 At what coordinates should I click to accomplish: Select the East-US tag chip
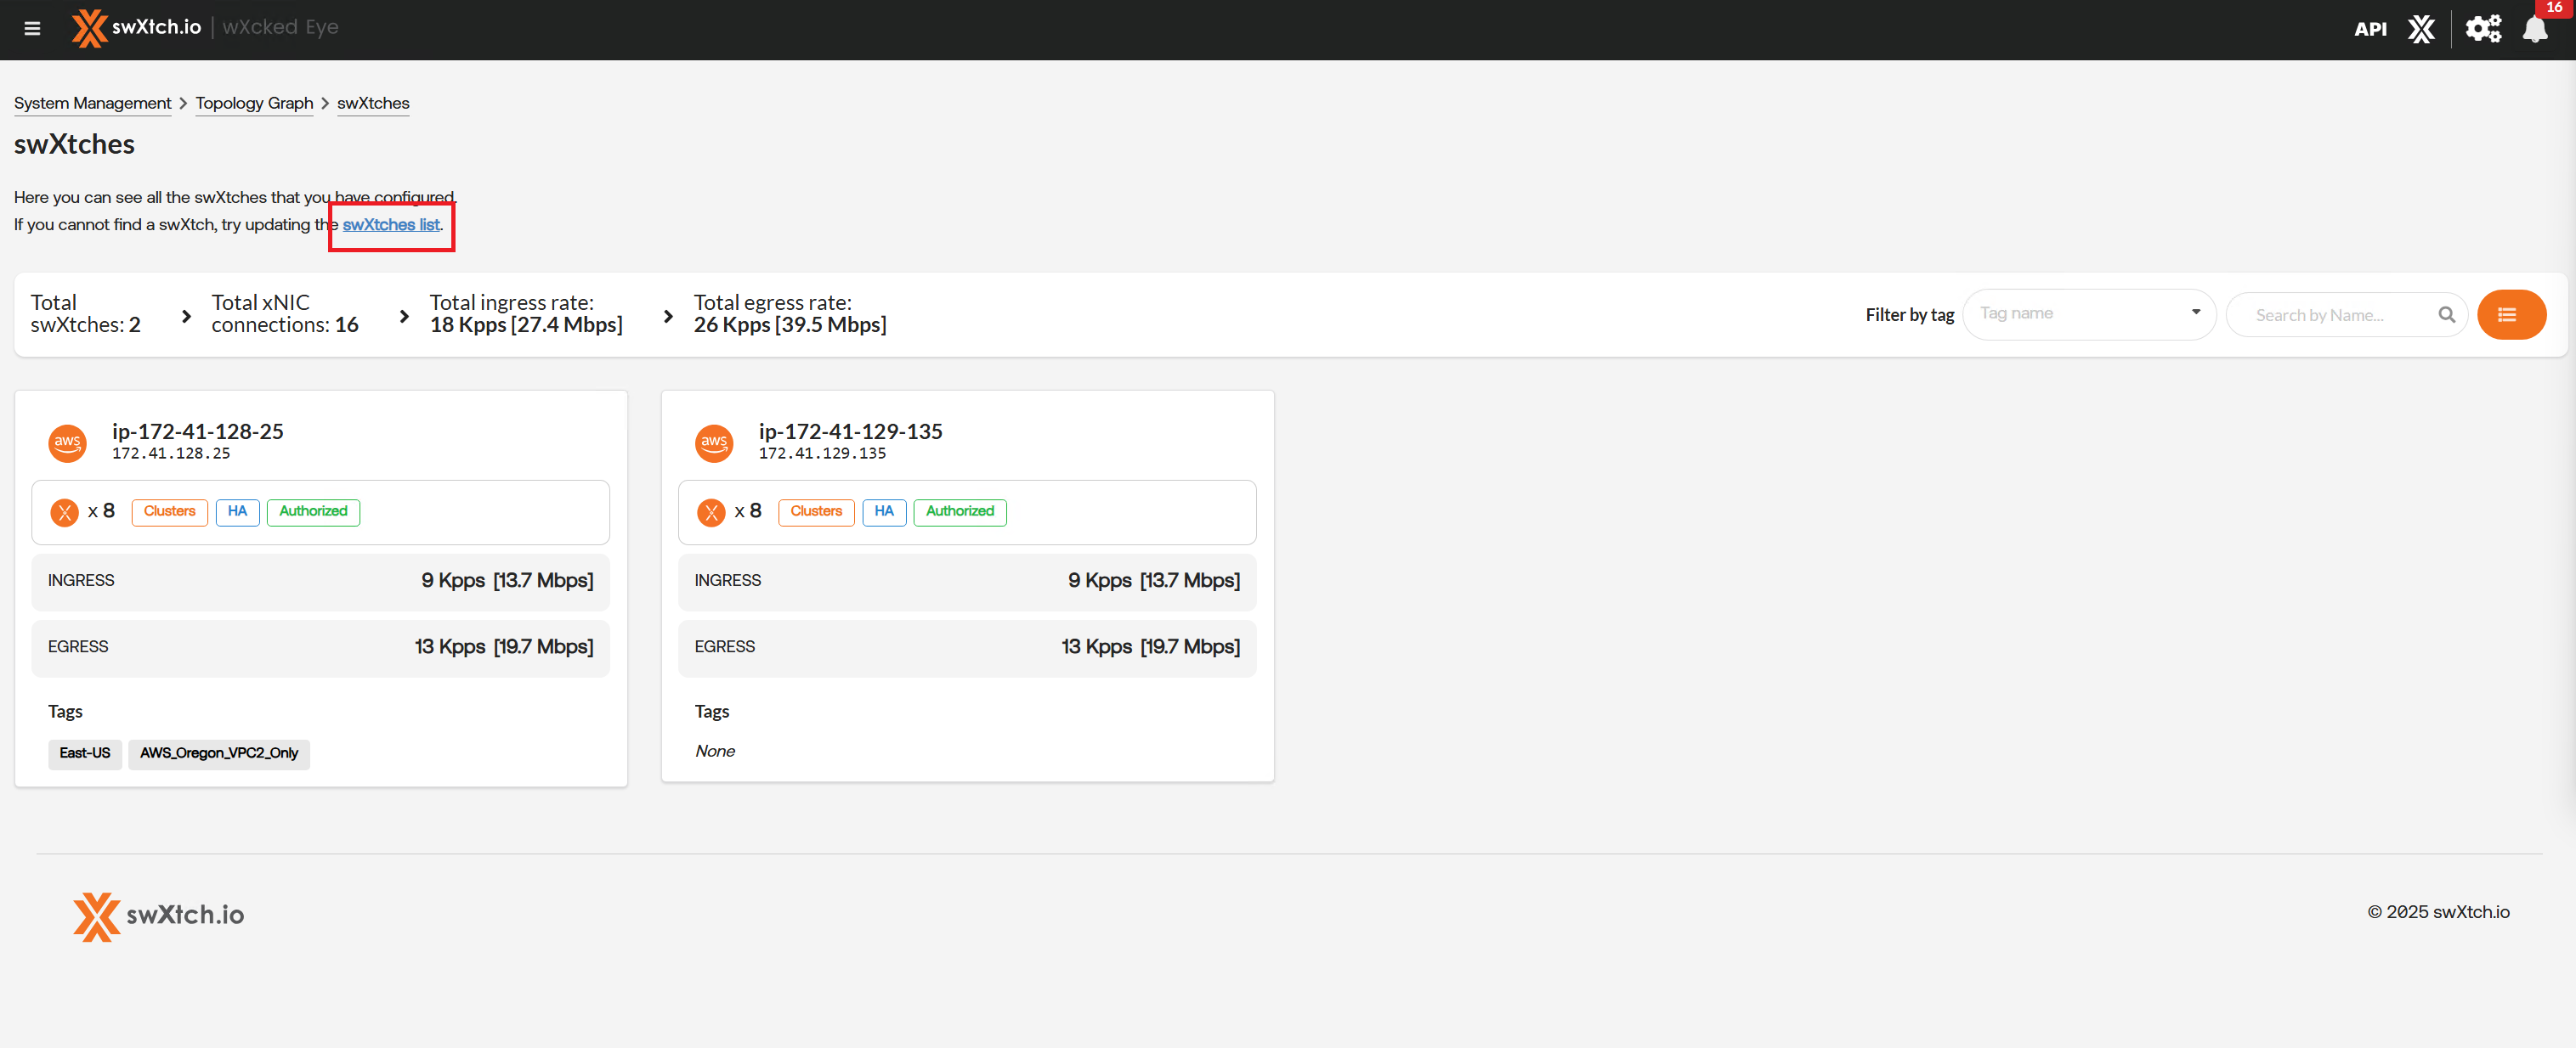[x=84, y=753]
